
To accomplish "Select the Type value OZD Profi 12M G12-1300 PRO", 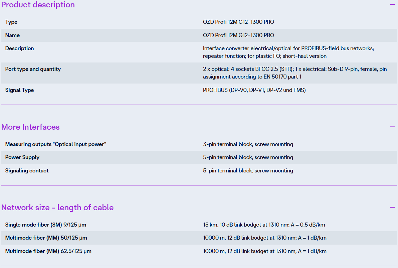I will (238, 22).
